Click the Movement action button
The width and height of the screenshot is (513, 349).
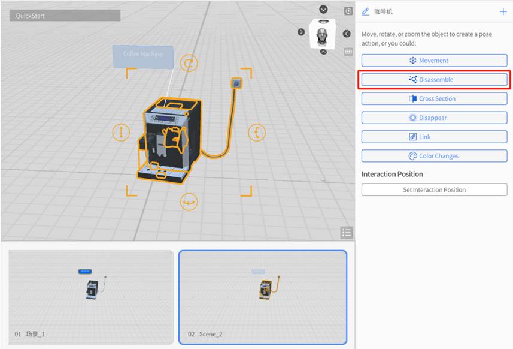(x=434, y=61)
